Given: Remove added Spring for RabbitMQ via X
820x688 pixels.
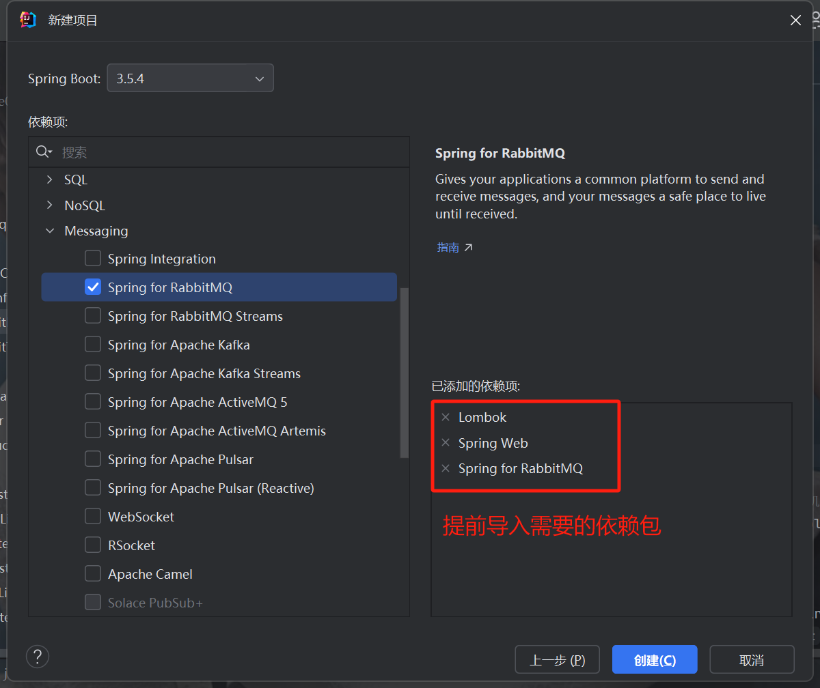Looking at the screenshot, I should click(446, 469).
